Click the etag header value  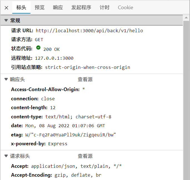pos(70,135)
